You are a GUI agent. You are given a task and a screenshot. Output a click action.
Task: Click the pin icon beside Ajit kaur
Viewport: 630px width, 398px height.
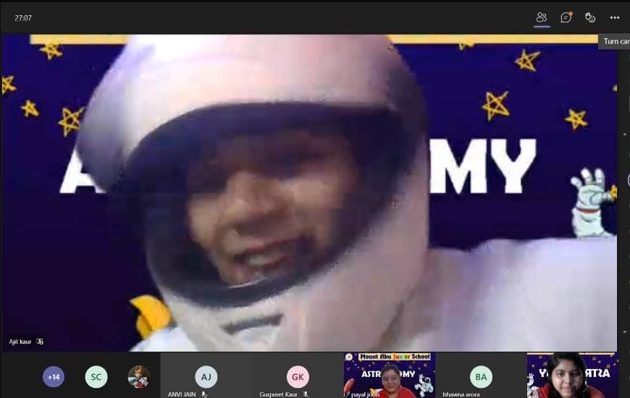tap(40, 342)
